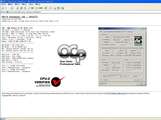Click the 'MB Model : LP UT NF590 SLI' line
This screenshot has width=161, height=120.
(14, 47)
